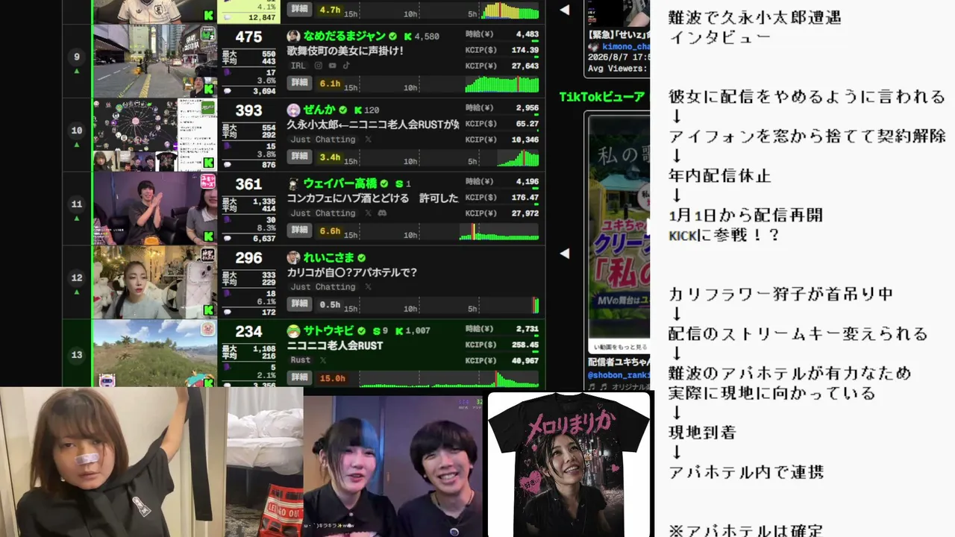
Task: Open 詳細 details for れいこさま
Action: click(300, 304)
